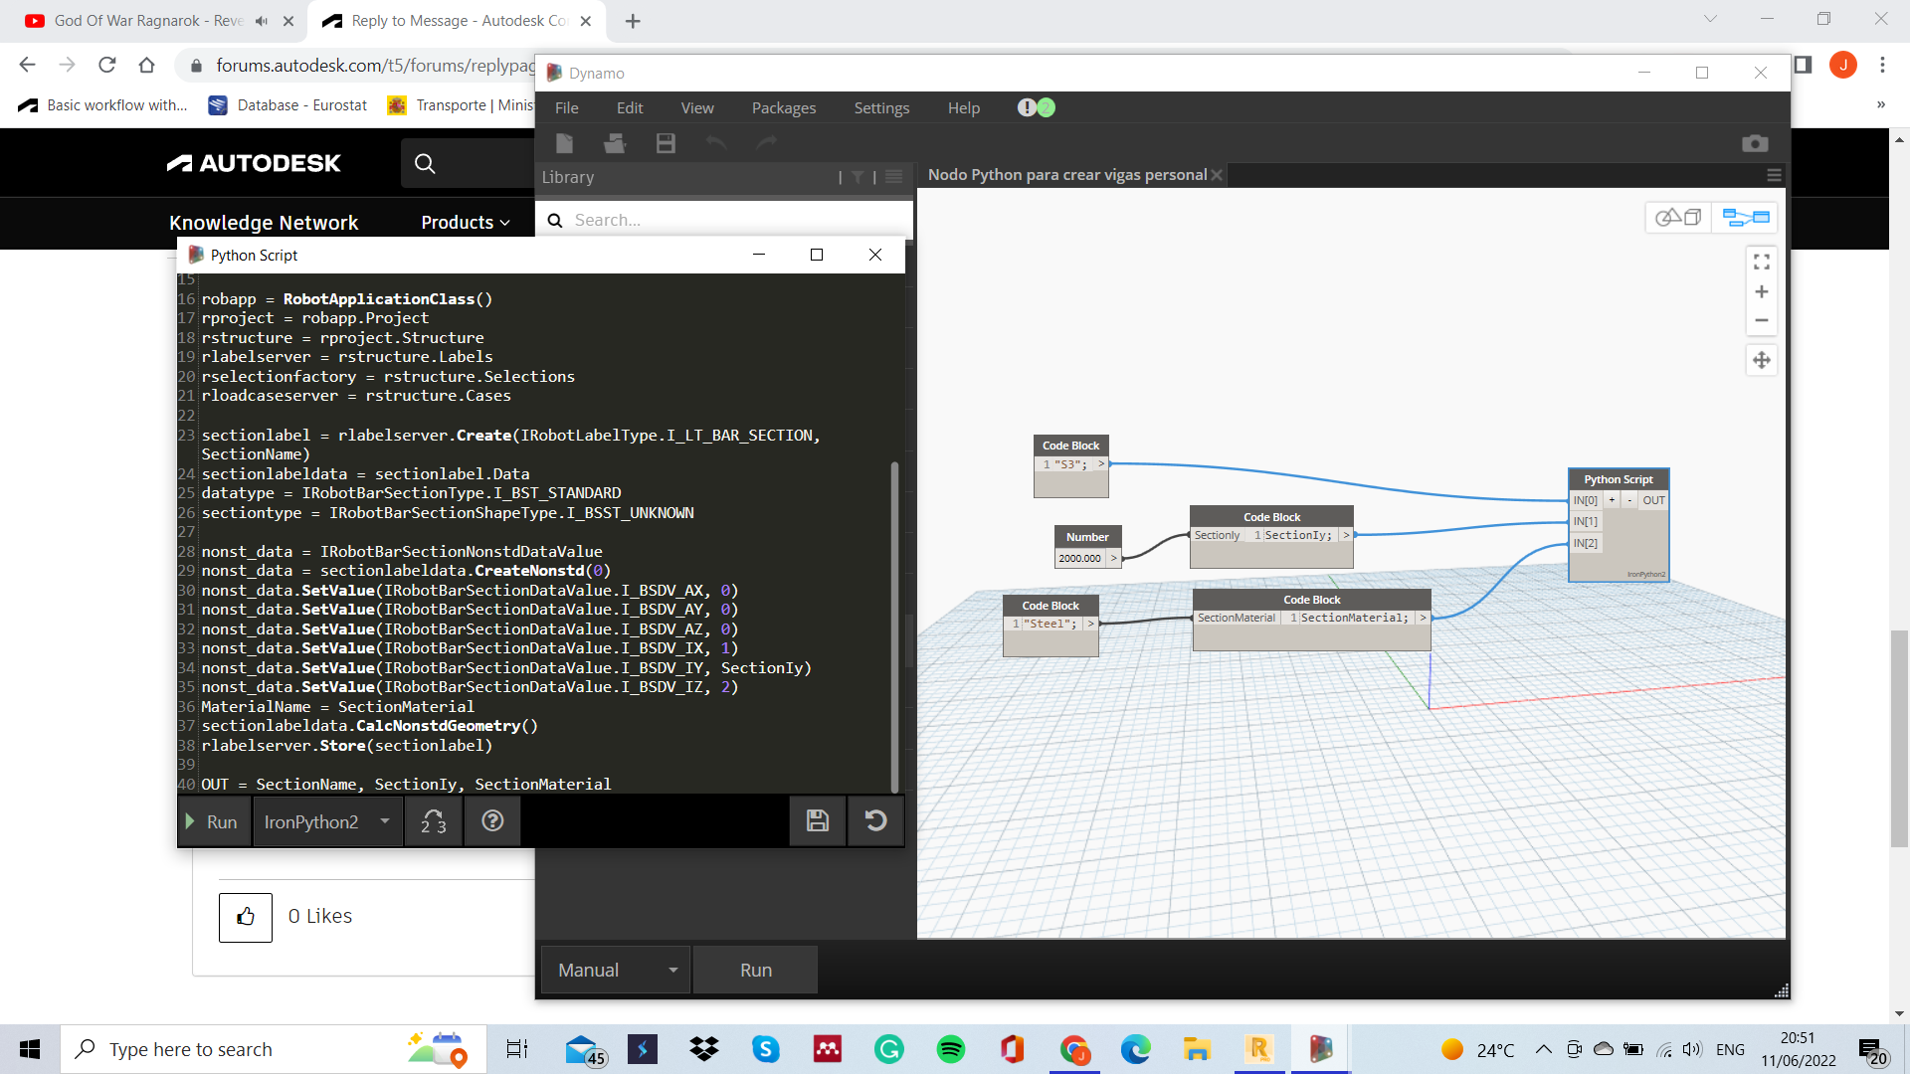The image size is (1910, 1074).
Task: Click the Library search field
Action: pos(723,220)
